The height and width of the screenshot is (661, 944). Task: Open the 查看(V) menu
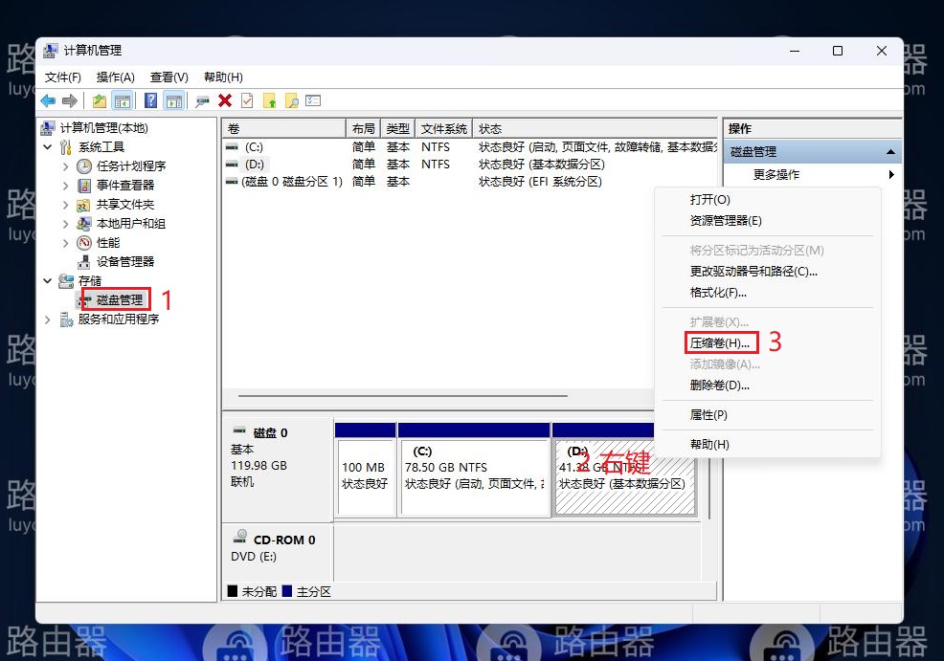(169, 77)
